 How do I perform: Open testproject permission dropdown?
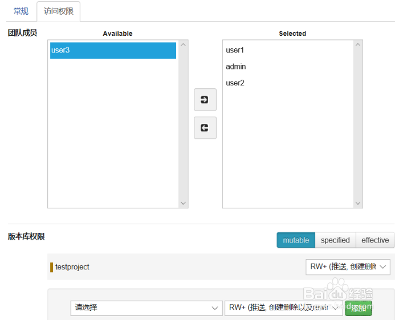coord(348,267)
